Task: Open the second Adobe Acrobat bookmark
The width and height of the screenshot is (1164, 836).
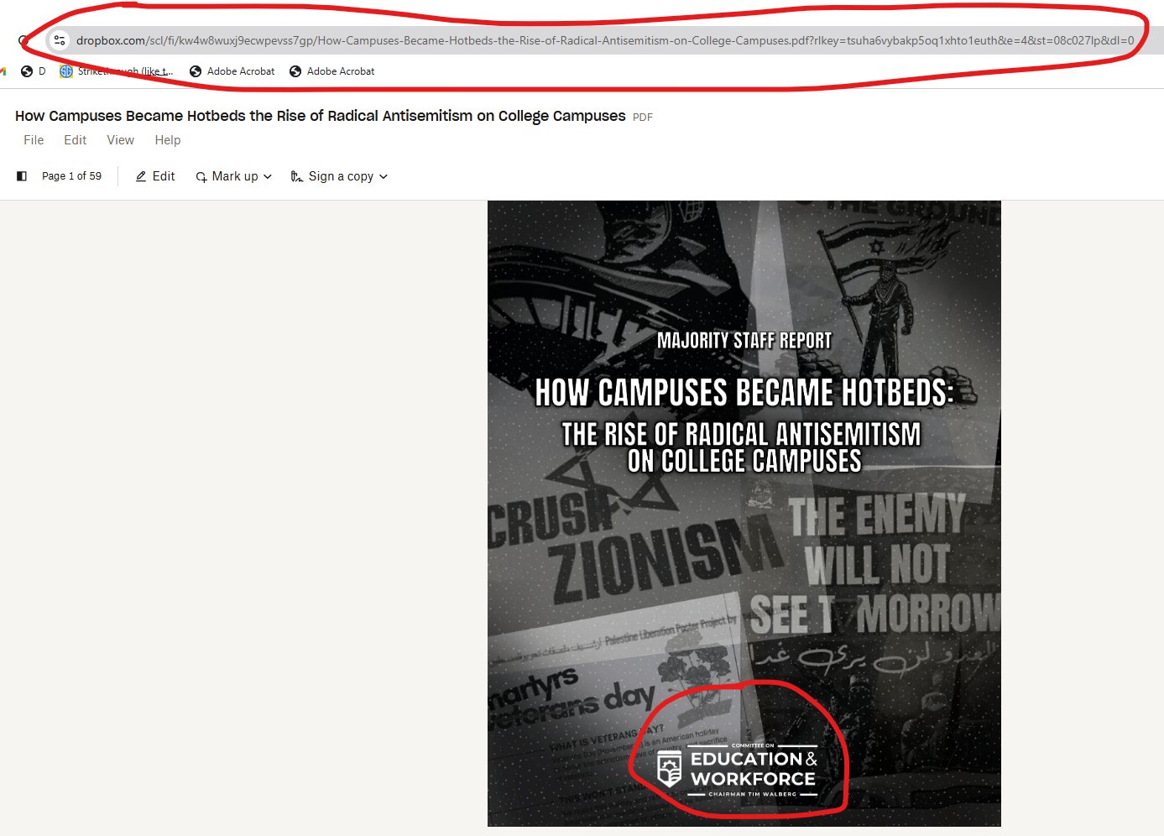Action: coord(332,71)
